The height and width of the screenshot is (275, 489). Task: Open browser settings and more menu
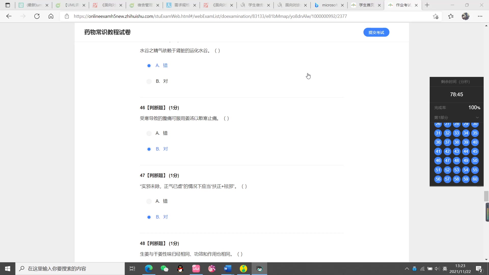click(480, 16)
